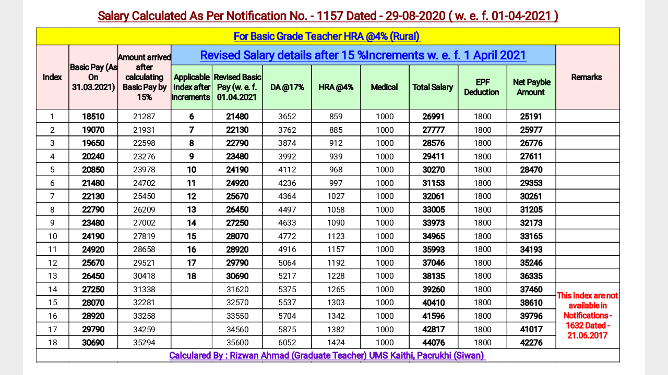Click the DA value '4916'
The image size is (668, 375).
point(287,249)
